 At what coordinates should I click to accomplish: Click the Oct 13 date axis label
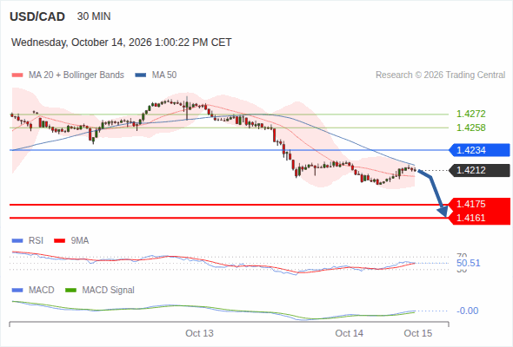click(199, 333)
